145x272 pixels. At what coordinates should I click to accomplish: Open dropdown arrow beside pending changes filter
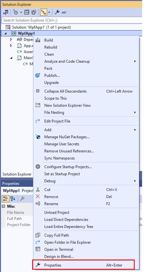[21, 13]
